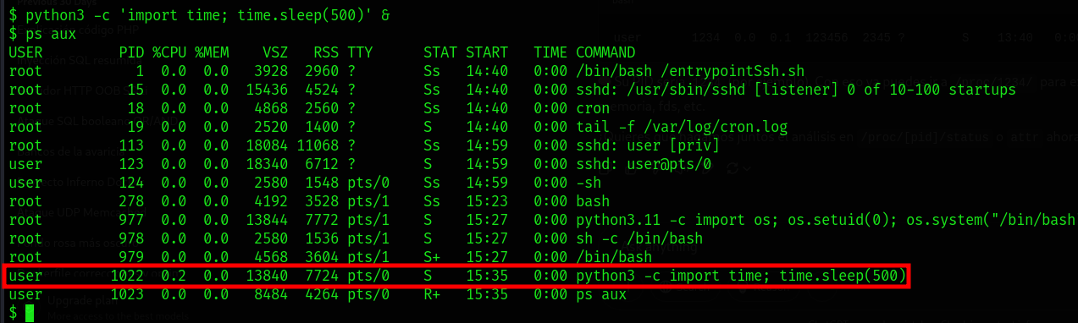Click the TTY column header

click(x=360, y=52)
